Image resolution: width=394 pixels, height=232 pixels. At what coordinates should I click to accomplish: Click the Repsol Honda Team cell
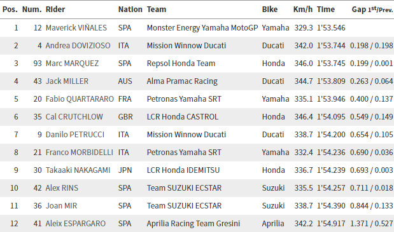point(181,63)
